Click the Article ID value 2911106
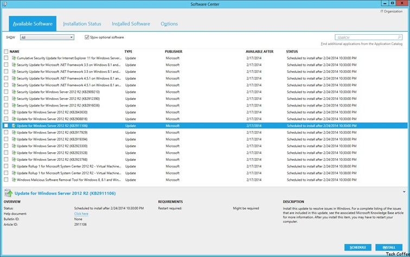This screenshot has width=410, height=257. click(x=80, y=224)
